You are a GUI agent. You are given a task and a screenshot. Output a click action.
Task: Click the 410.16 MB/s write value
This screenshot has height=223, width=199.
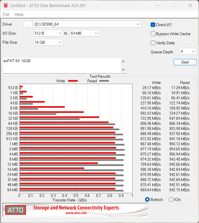click(151, 108)
